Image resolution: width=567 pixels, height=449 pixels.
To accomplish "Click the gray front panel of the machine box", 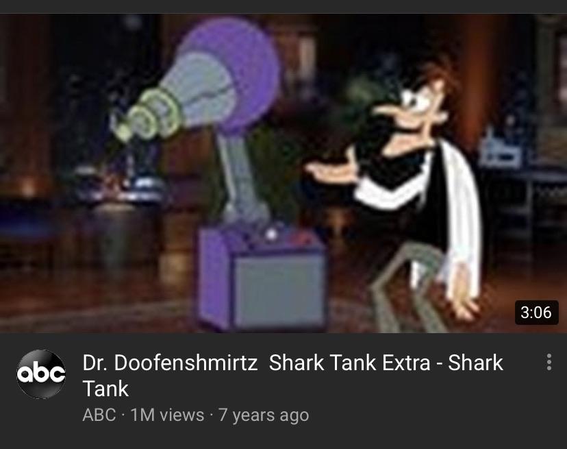I will click(x=279, y=290).
